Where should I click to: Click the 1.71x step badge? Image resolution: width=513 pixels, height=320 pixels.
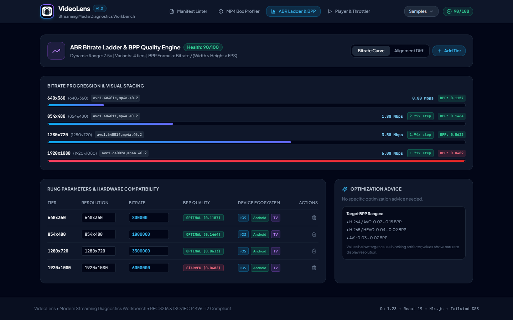(x=420, y=153)
